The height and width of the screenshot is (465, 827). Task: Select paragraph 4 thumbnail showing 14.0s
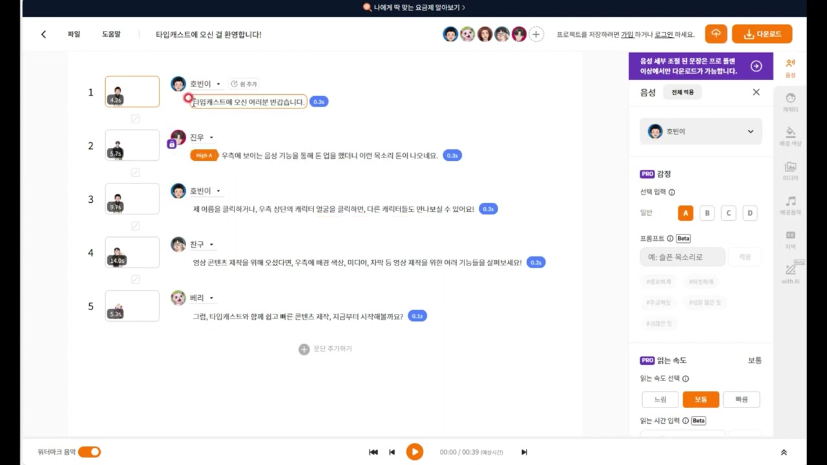132,253
